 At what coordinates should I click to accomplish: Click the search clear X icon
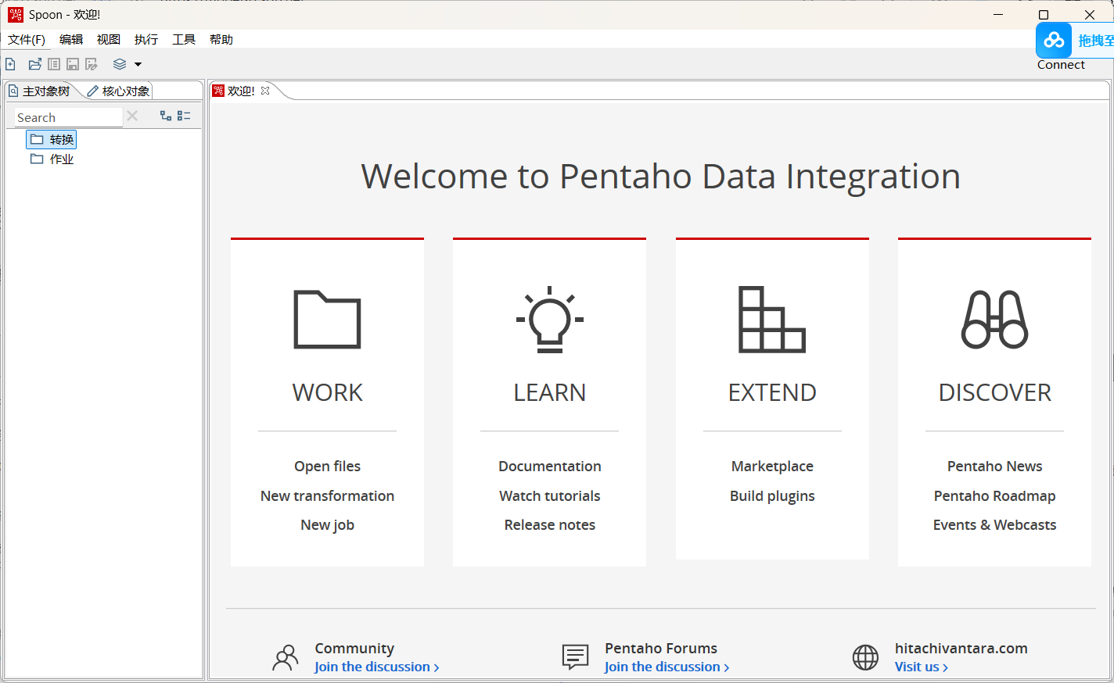132,116
